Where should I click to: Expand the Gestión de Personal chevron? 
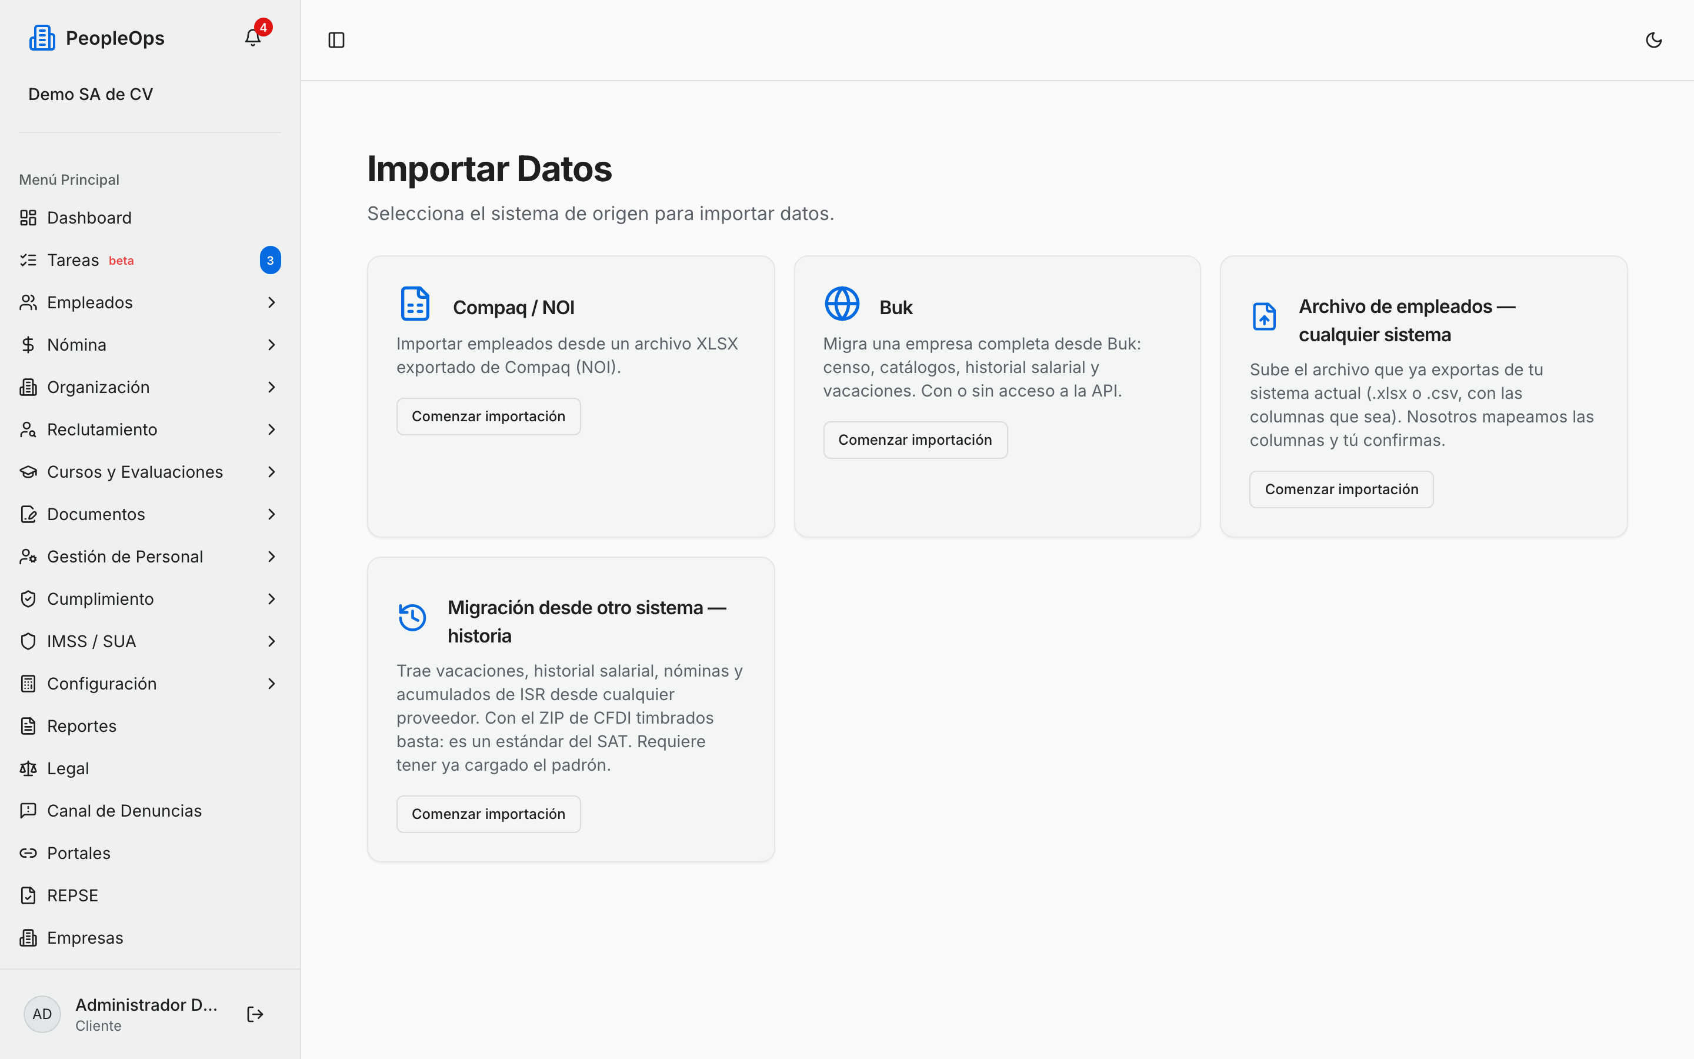272,557
